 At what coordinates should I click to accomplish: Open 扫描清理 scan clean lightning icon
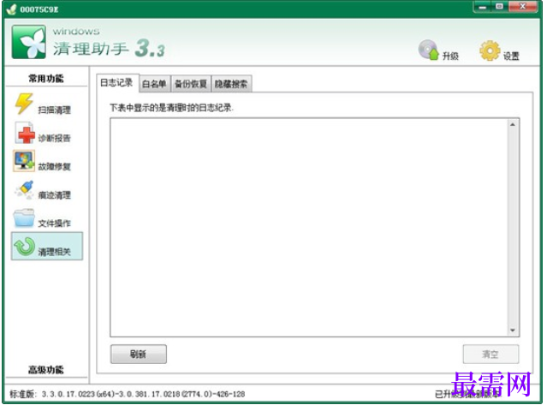coord(24,104)
